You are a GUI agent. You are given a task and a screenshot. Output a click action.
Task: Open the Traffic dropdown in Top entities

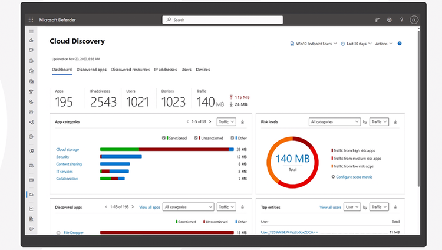[x=379, y=207]
